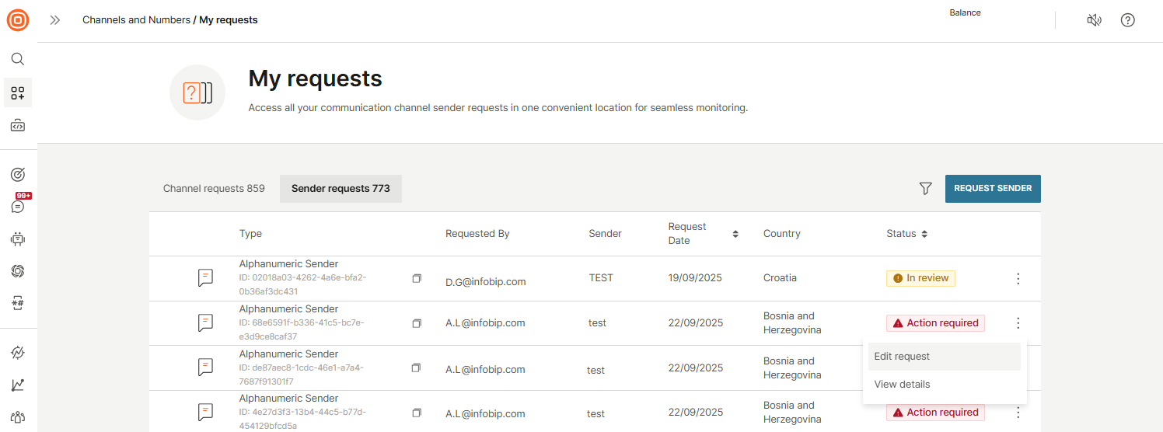This screenshot has width=1163, height=432.
Task: Open the search icon in sidebar
Action: coord(18,59)
